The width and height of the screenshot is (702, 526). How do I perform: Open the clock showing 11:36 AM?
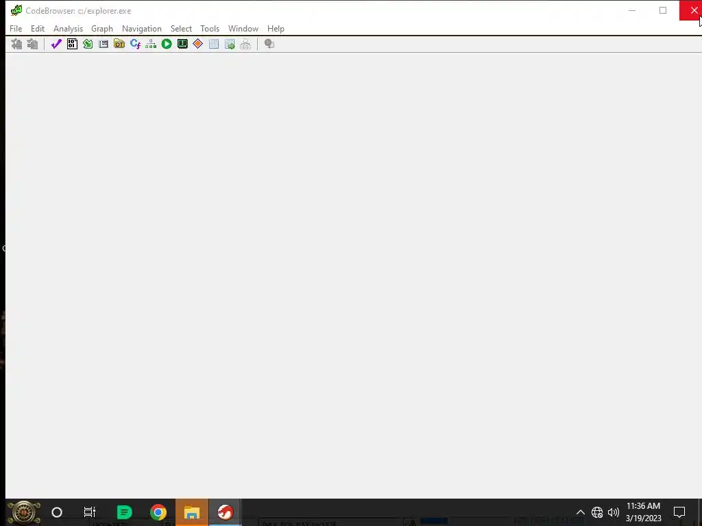(643, 512)
